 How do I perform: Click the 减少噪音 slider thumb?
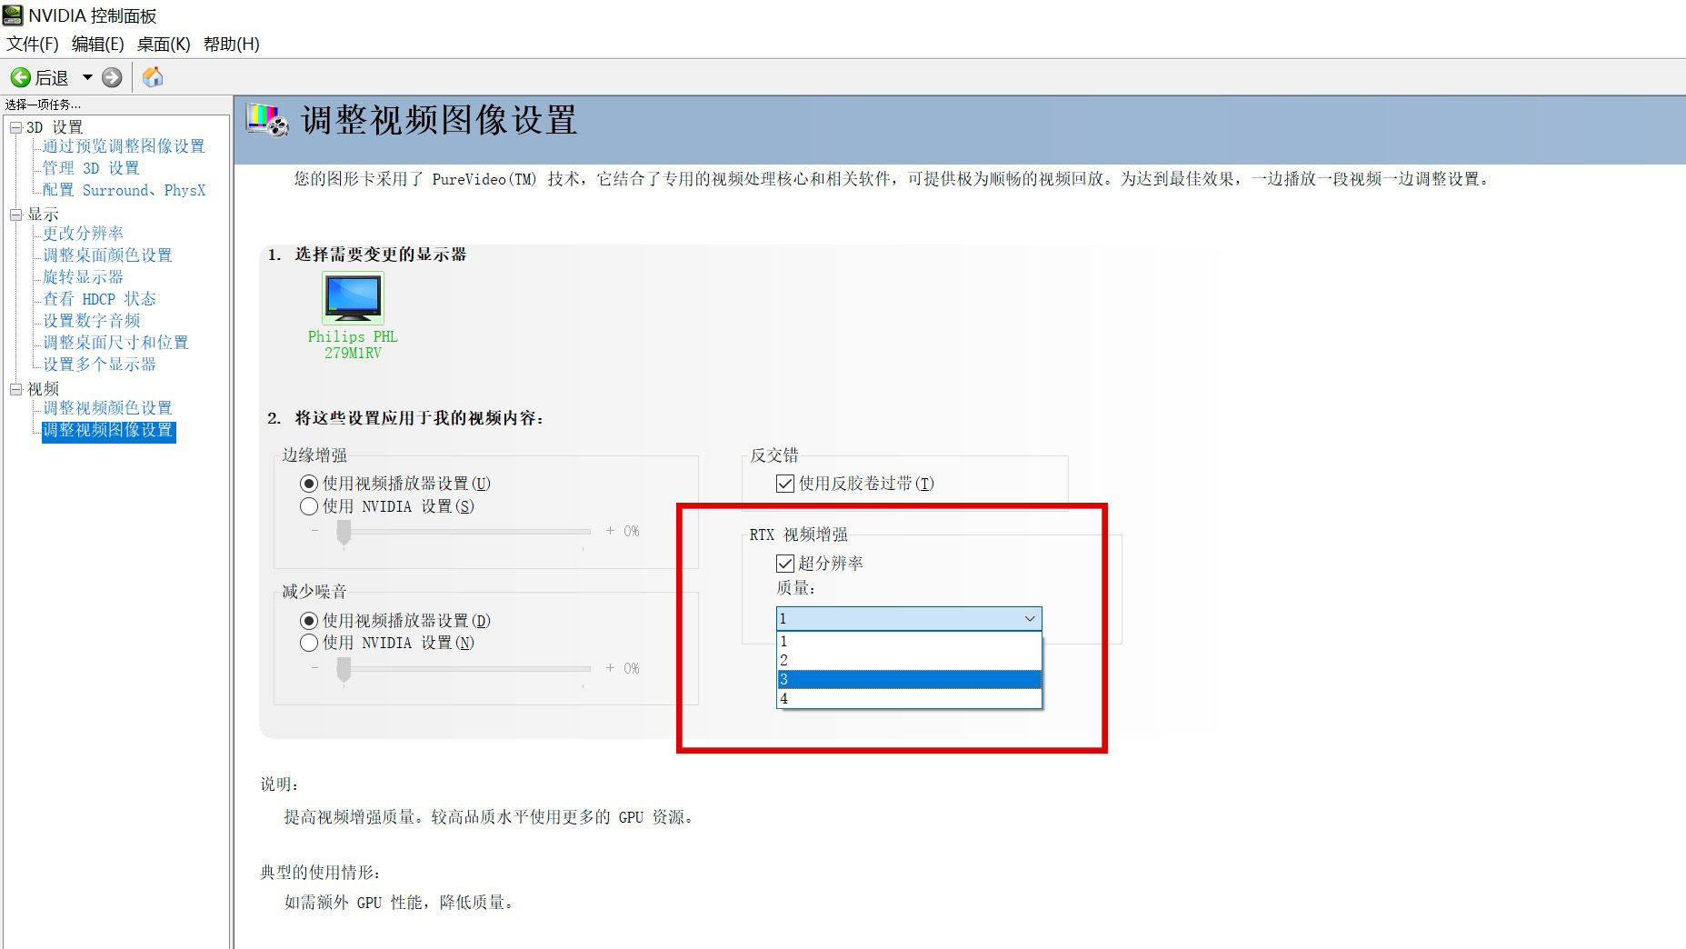(344, 670)
